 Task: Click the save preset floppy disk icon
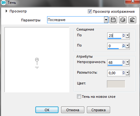(113, 20)
